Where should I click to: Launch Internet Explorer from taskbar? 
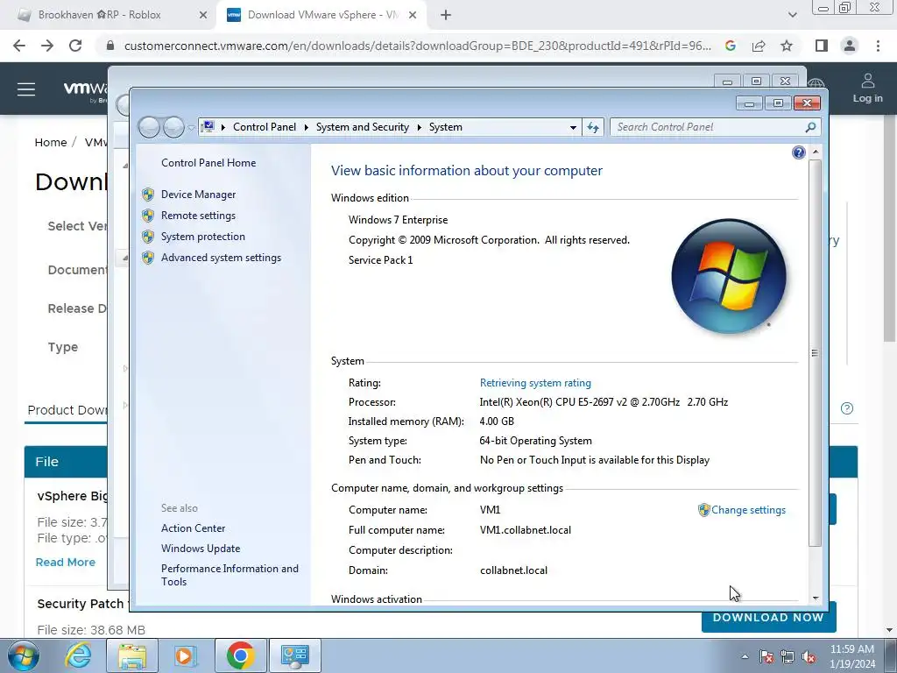coord(78,655)
